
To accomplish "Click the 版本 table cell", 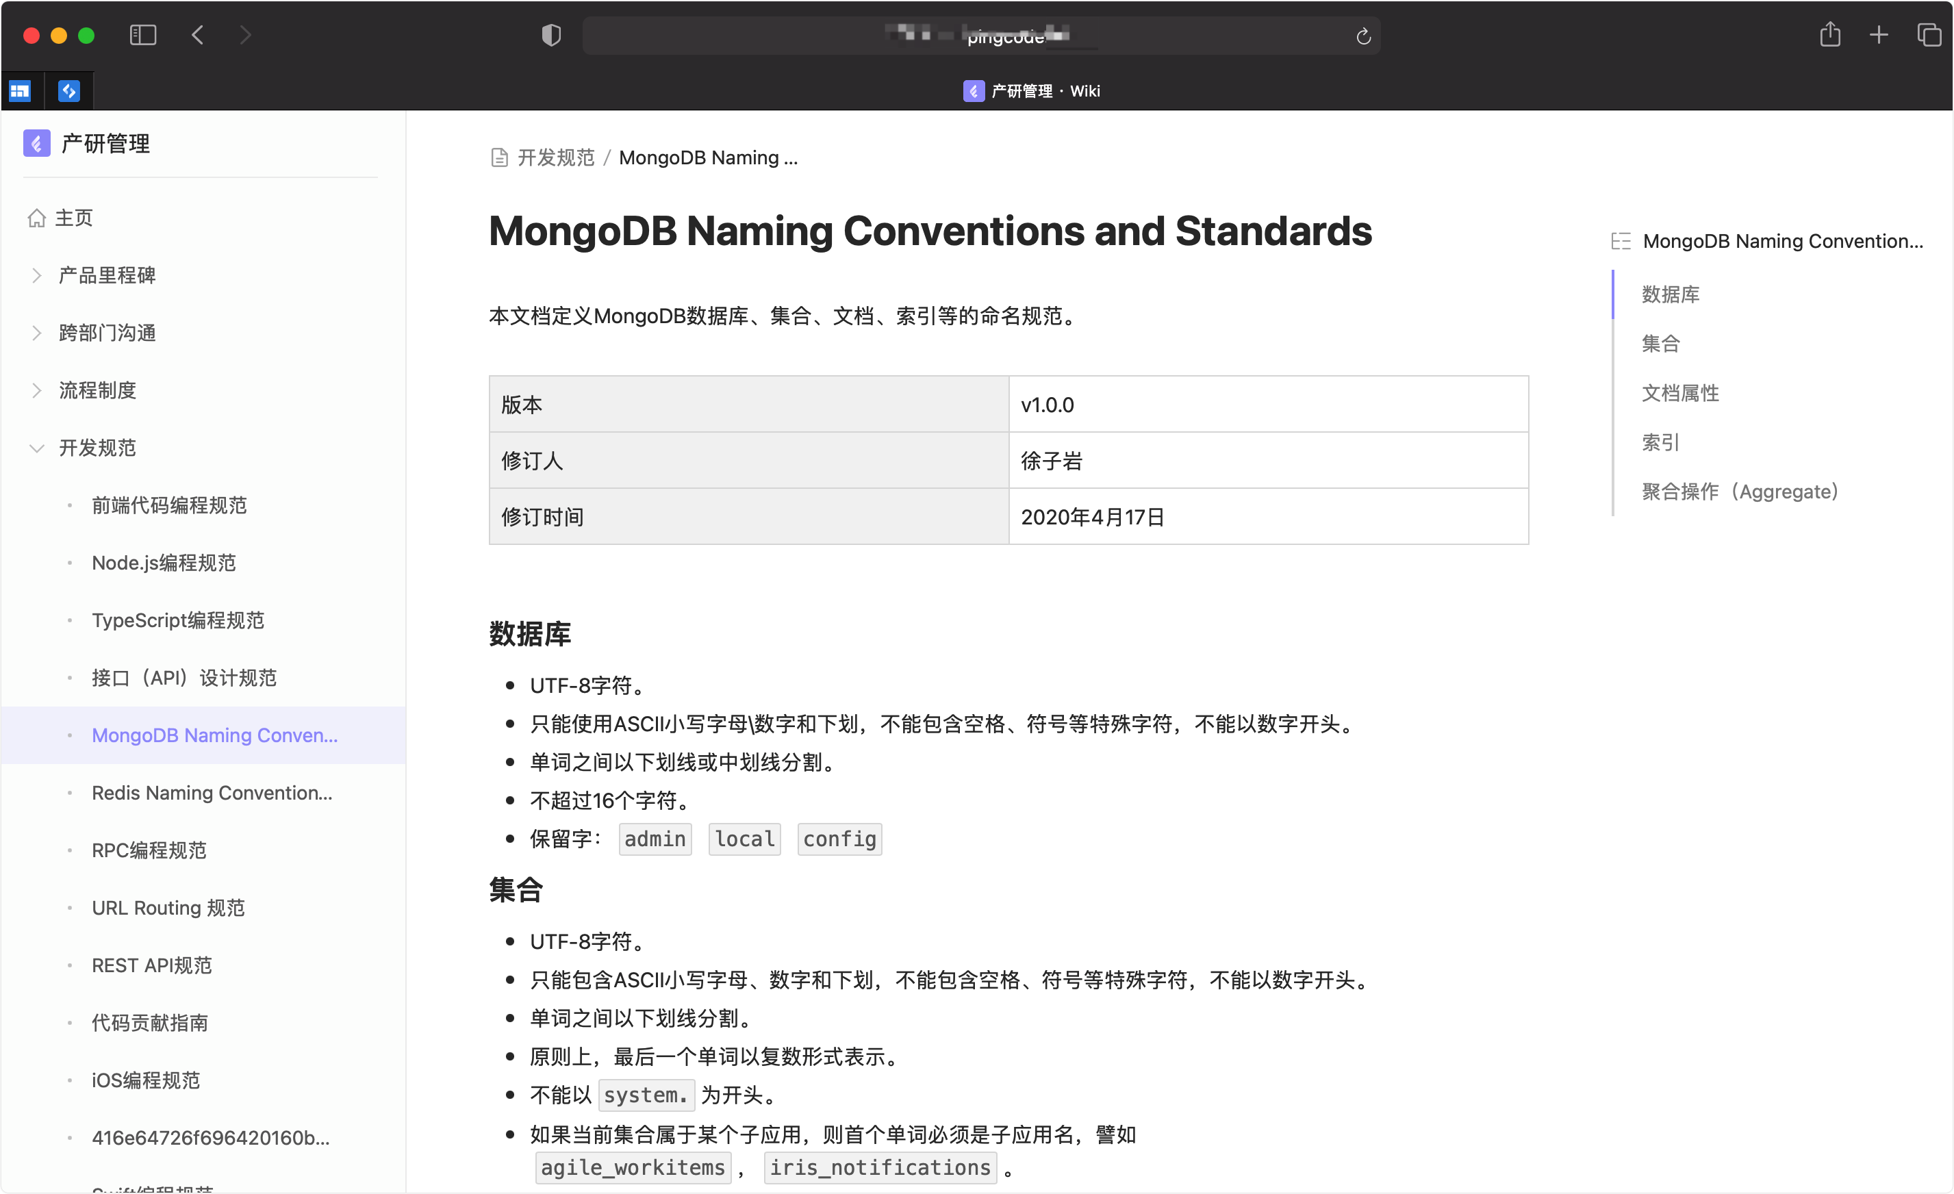I will point(750,405).
